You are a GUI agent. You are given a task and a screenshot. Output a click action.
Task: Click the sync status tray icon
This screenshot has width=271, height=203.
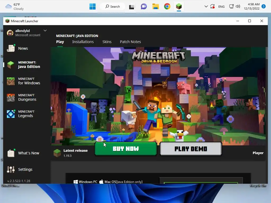(213, 7)
